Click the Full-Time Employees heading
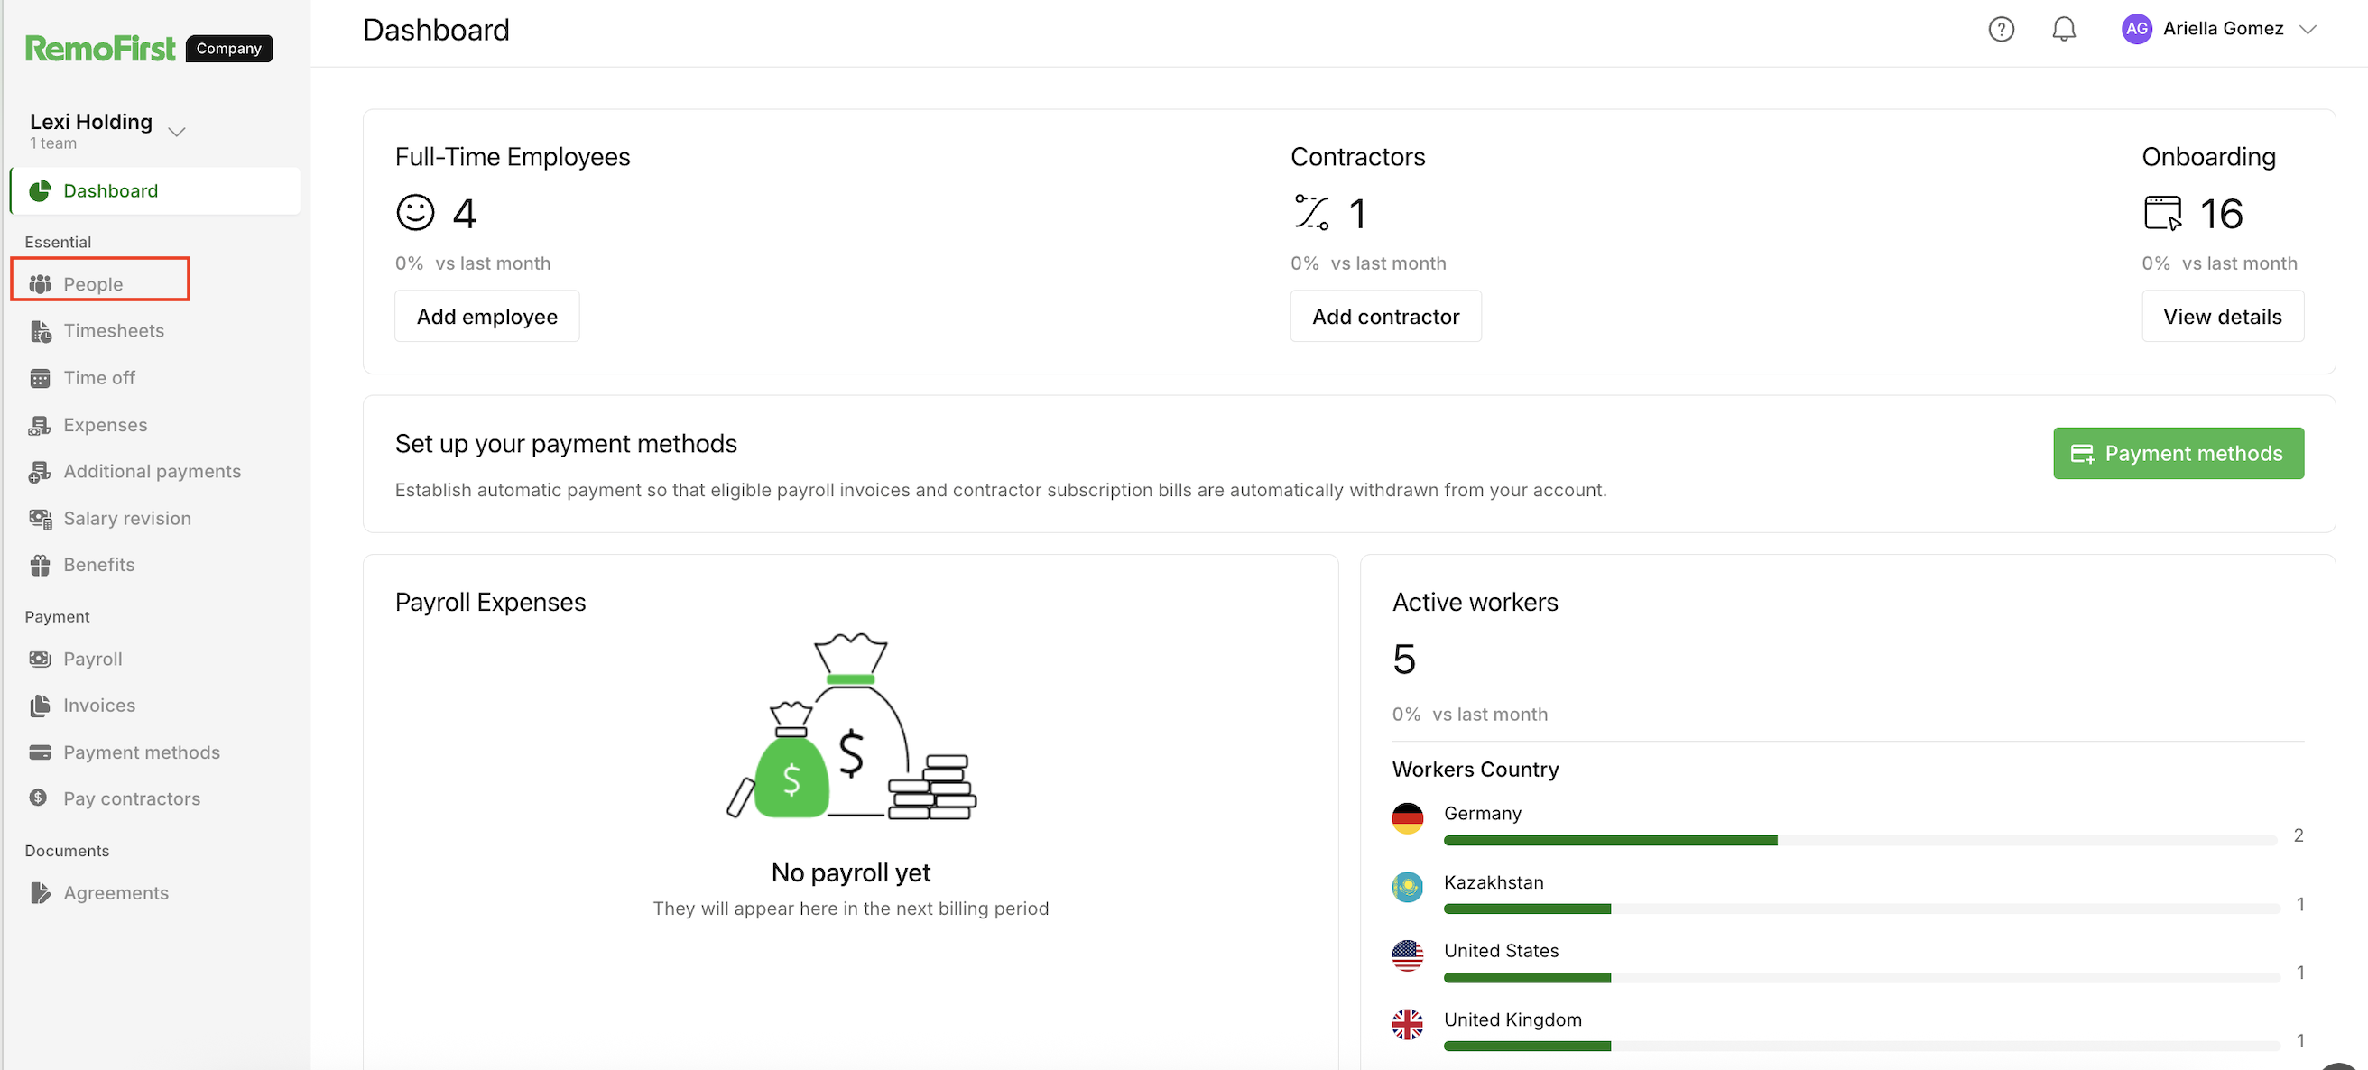 tap(512, 157)
